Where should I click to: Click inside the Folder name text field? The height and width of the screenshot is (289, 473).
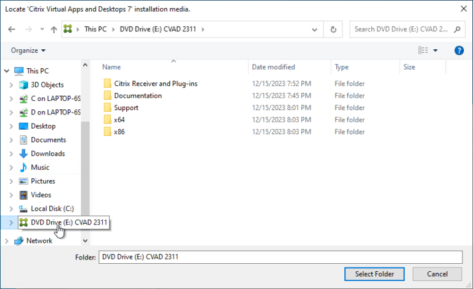[x=280, y=257]
